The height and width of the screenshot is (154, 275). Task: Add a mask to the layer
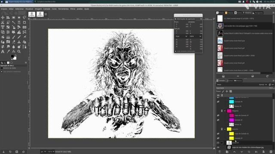click(263, 152)
